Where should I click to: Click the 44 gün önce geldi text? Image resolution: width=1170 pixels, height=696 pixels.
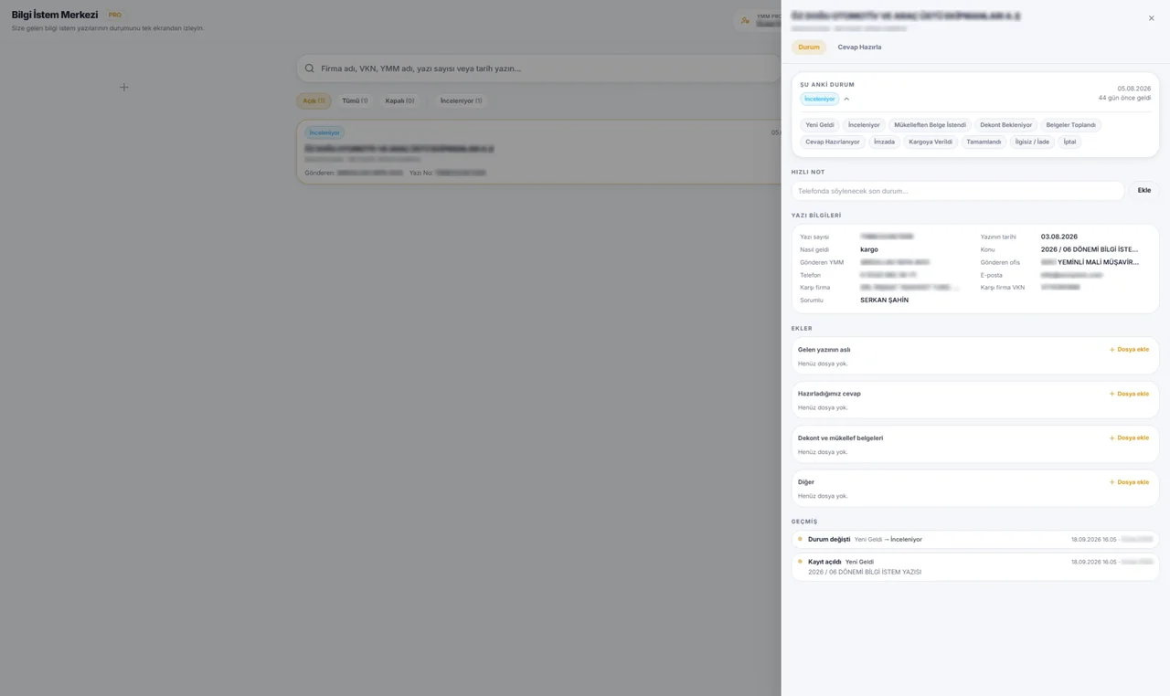point(1124,98)
